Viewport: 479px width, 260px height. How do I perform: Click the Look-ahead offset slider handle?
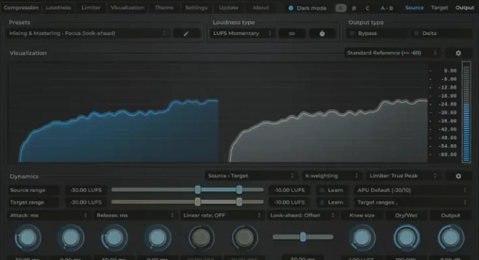303,237
